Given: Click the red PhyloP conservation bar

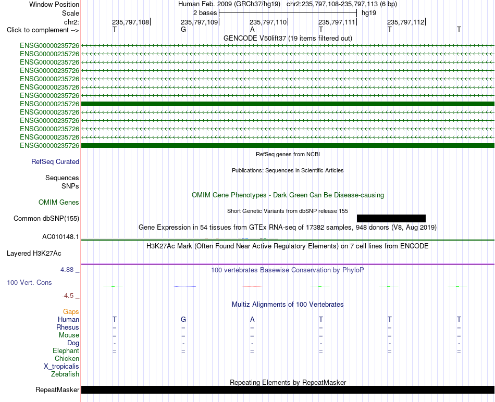Looking at the screenshot, I should tap(252, 286).
